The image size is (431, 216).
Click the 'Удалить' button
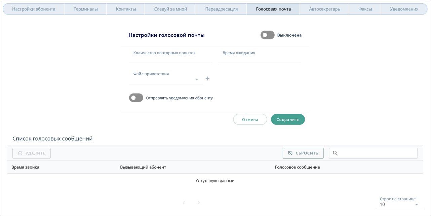pos(32,153)
